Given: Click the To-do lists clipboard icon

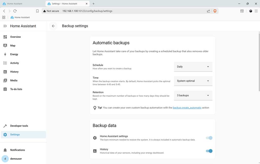Looking at the screenshot, I should pyautogui.click(x=5, y=89).
